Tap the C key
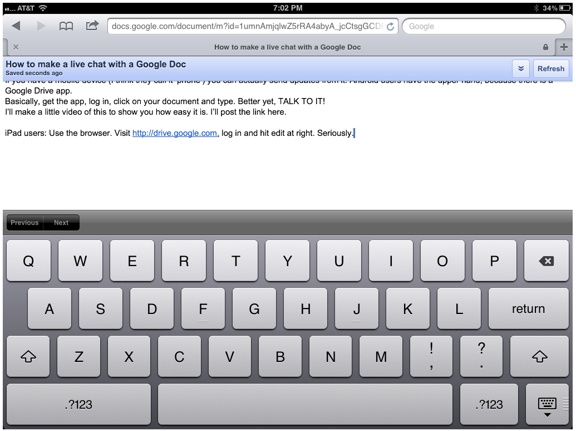The height and width of the screenshot is (431, 576). 179,356
